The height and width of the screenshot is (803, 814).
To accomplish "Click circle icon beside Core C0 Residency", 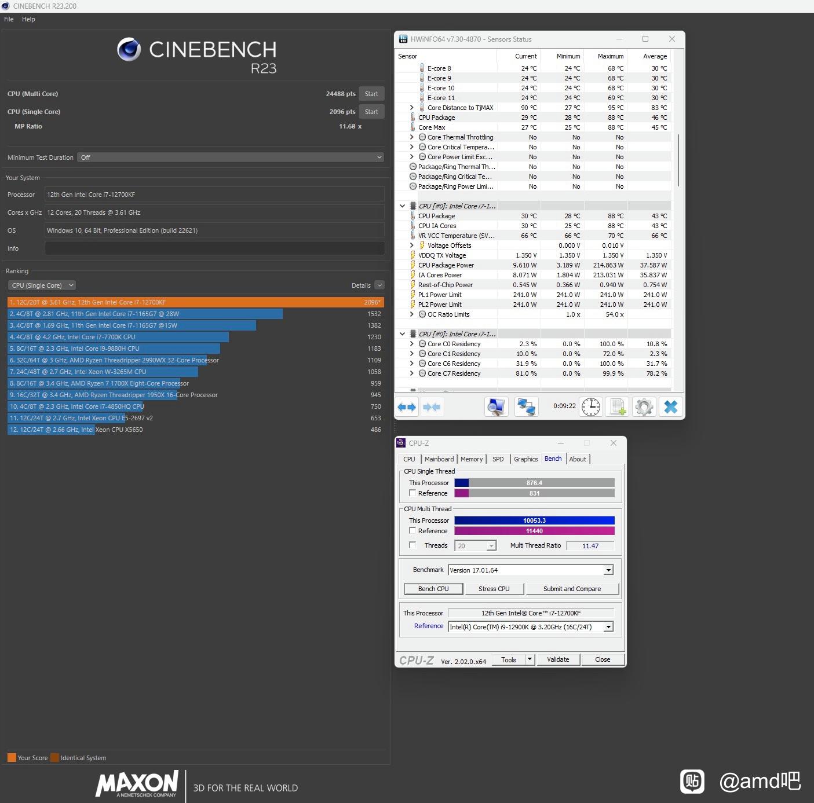I will point(422,344).
